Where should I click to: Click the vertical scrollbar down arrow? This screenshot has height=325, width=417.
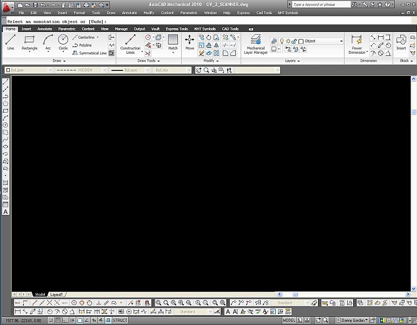[414, 289]
